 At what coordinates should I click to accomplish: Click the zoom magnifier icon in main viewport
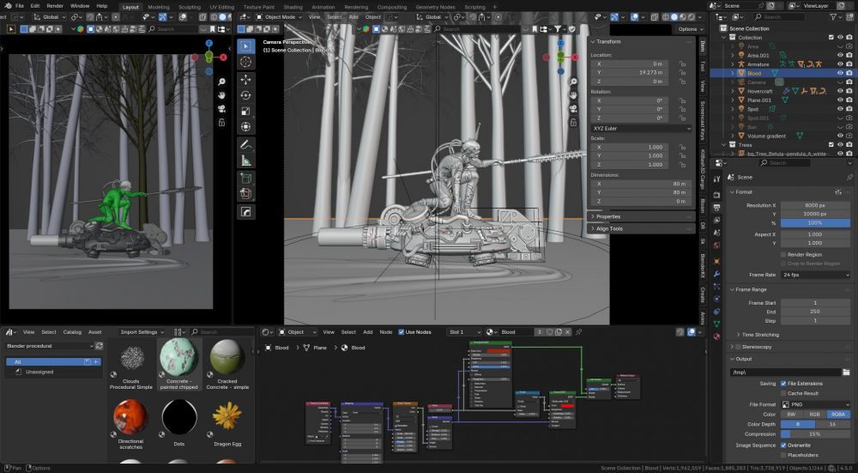[x=573, y=82]
